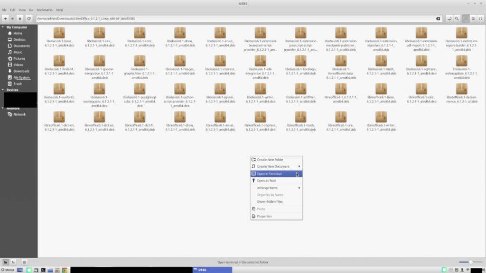This screenshot has width=486, height=273.
Task: Switch to compact view
Action: (481, 18)
